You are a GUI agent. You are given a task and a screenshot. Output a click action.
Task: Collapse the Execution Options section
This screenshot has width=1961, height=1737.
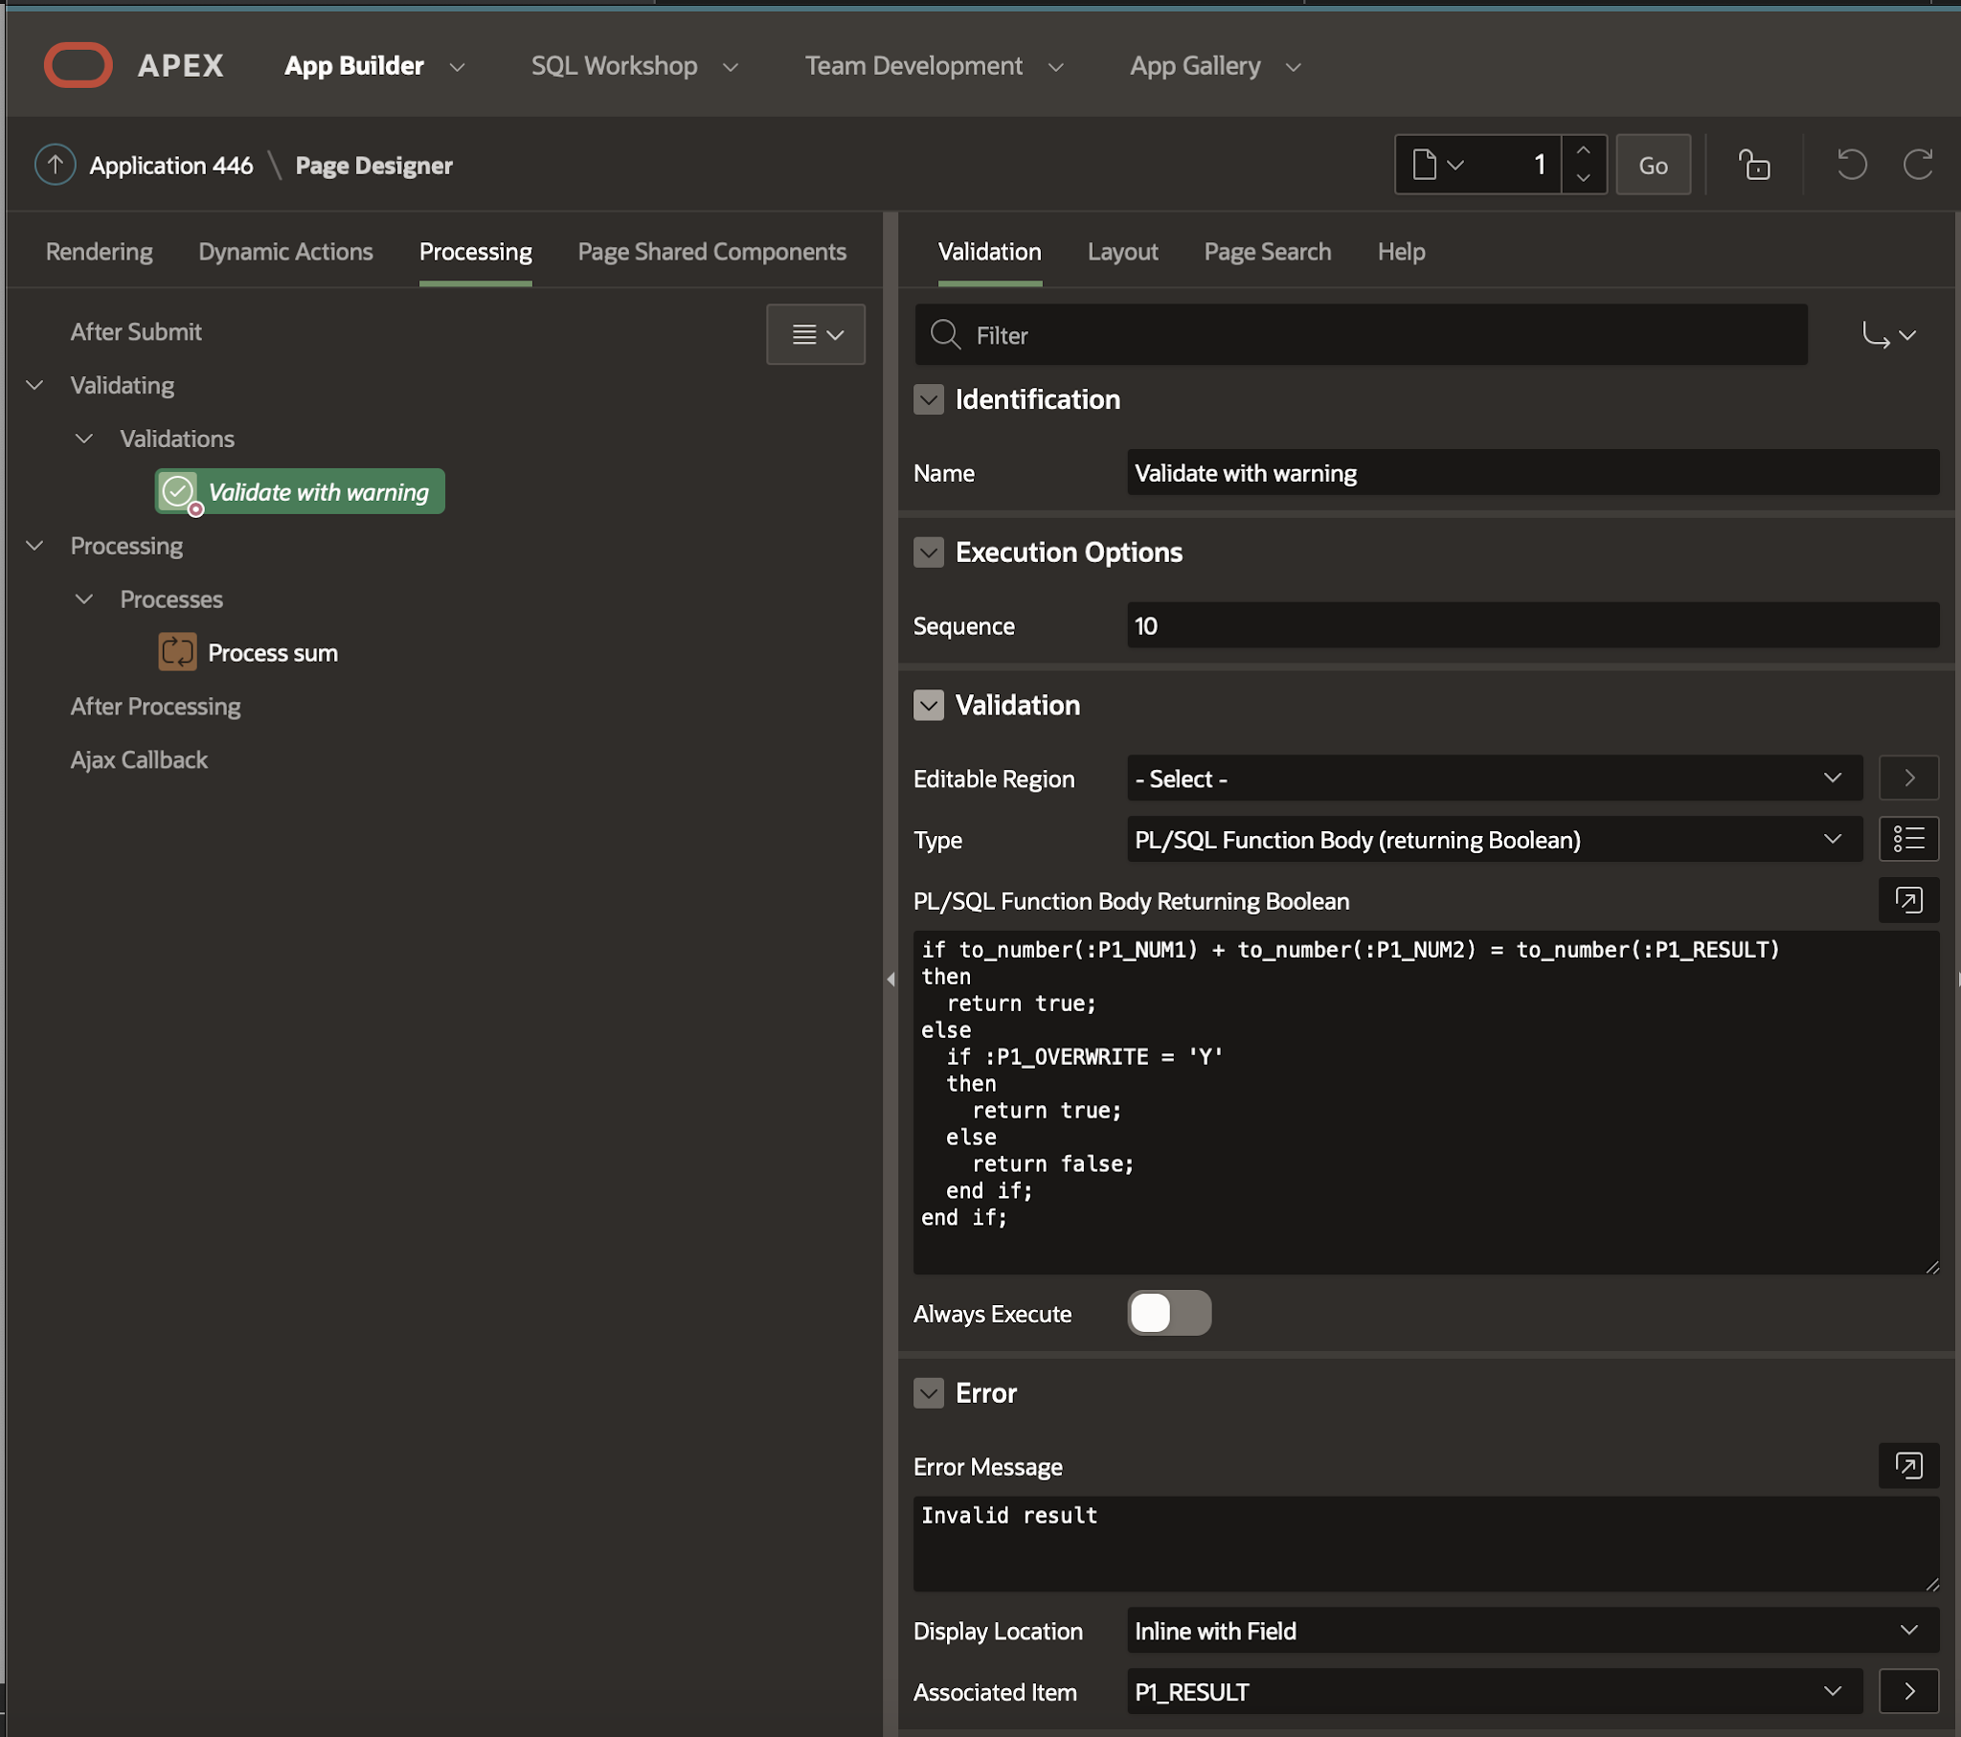click(928, 553)
